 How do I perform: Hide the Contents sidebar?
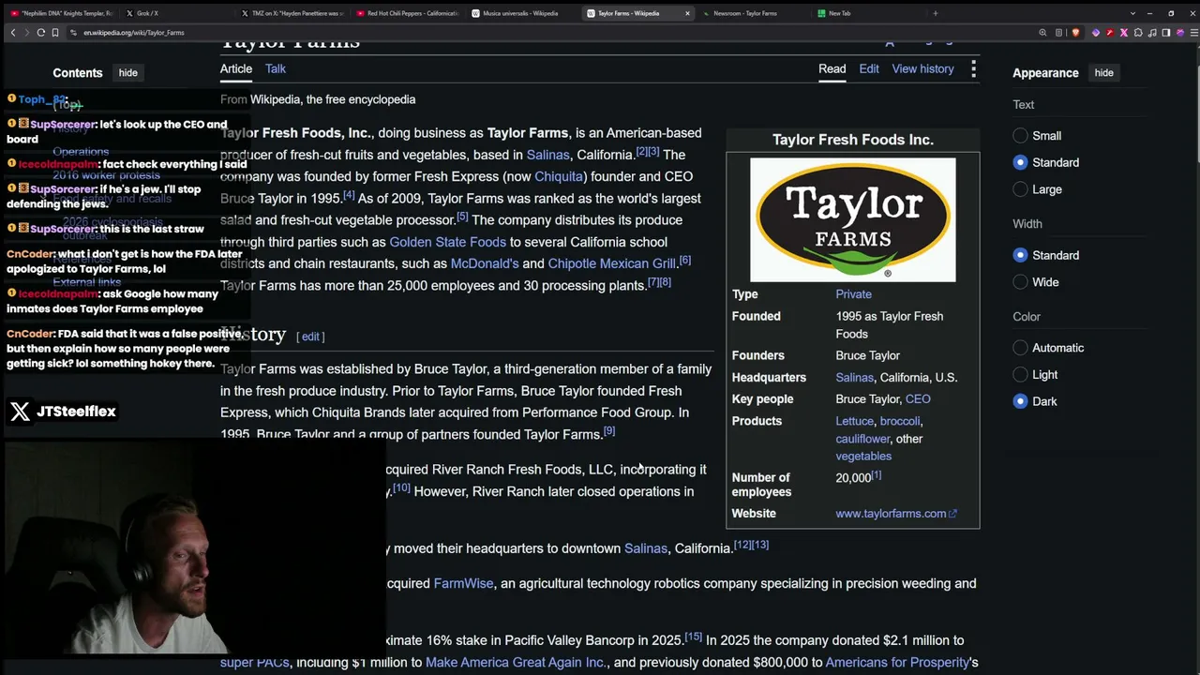pos(127,73)
